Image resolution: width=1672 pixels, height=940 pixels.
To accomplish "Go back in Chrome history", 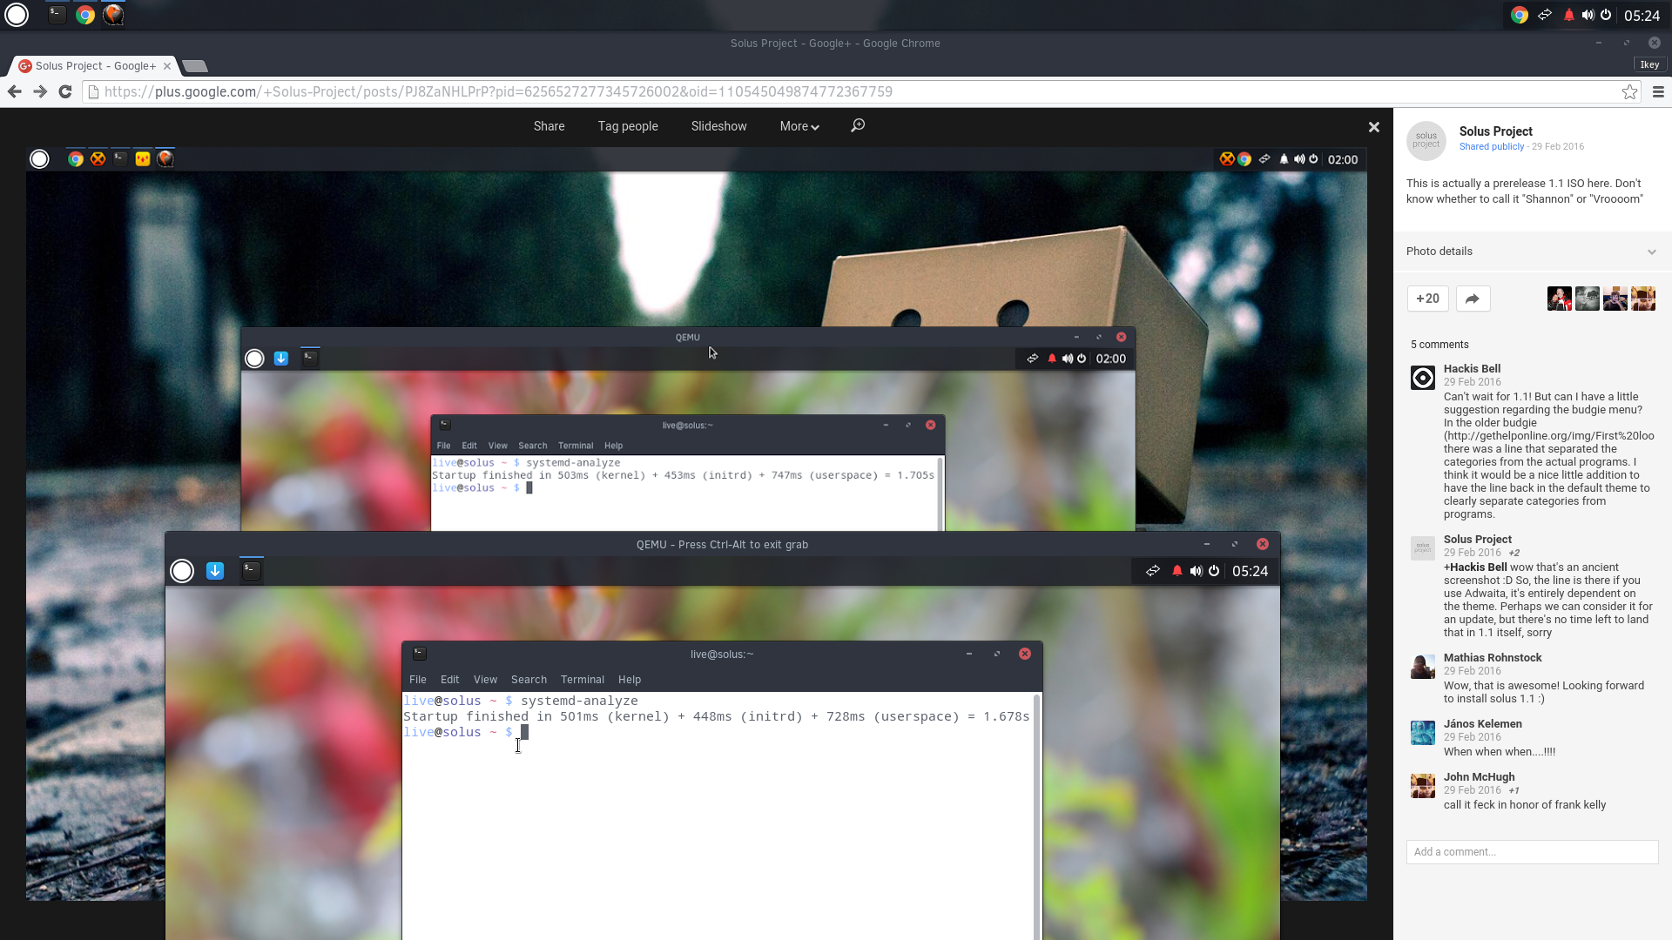I will (15, 91).
